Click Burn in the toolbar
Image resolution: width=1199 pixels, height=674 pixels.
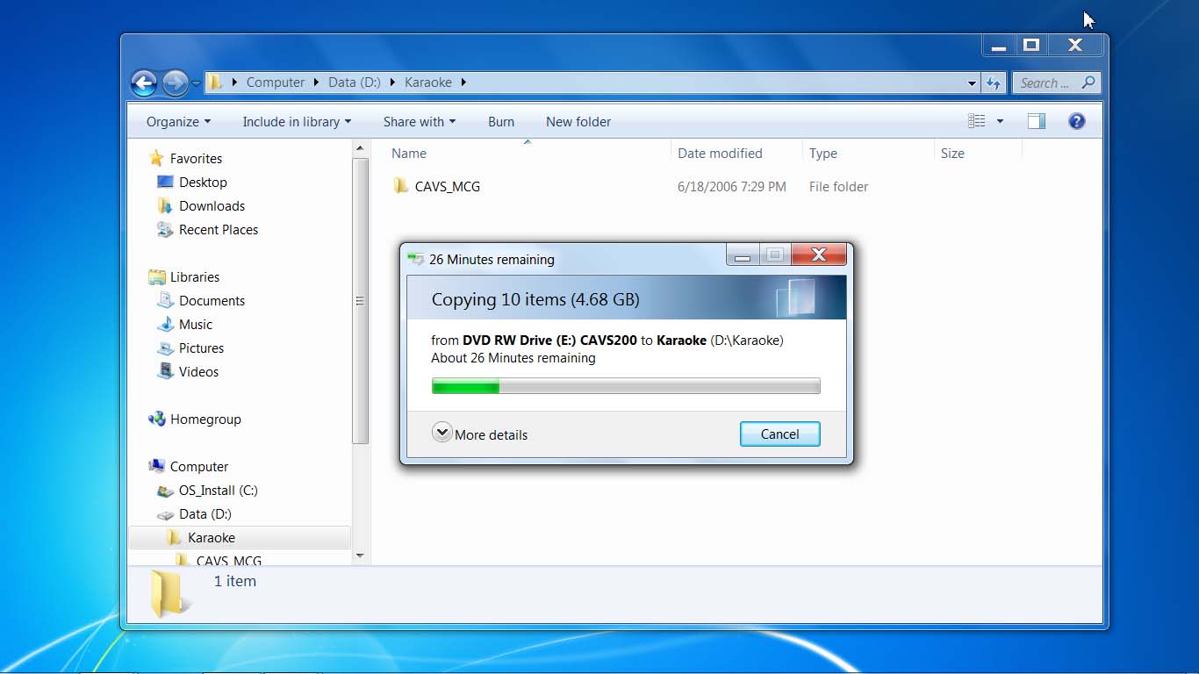[501, 122]
